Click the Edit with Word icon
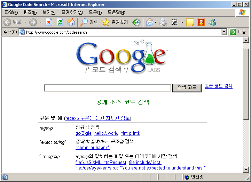The image size is (251, 182). 174,22
